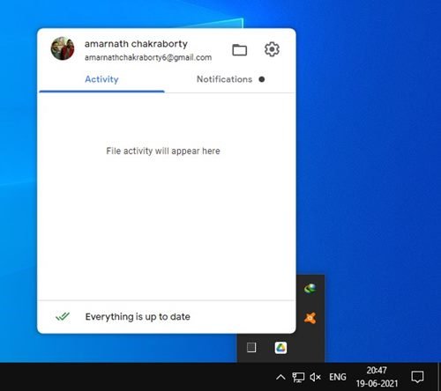Open the Google Drive folder icon
441x391 pixels.
click(x=239, y=49)
